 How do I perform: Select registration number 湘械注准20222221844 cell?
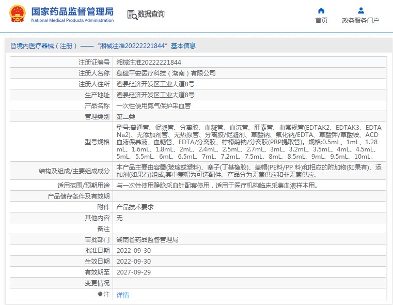point(149,62)
